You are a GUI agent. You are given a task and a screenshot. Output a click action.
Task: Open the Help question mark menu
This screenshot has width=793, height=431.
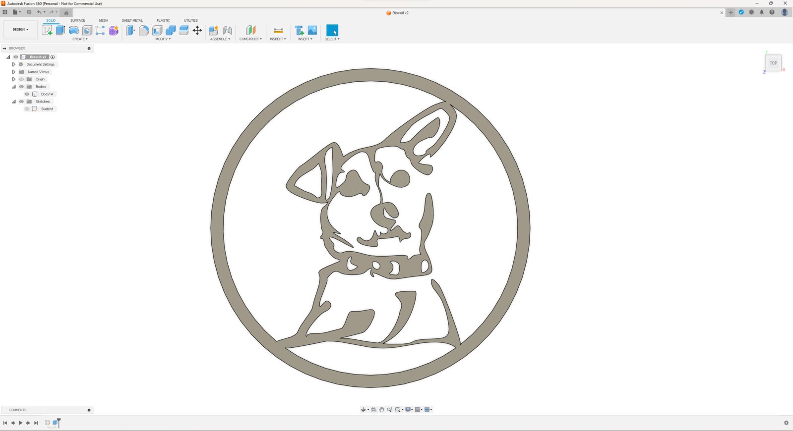point(772,12)
